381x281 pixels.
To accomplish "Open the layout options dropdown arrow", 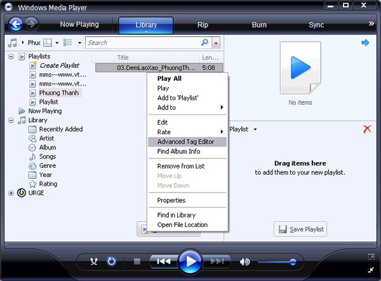I will click(x=57, y=43).
